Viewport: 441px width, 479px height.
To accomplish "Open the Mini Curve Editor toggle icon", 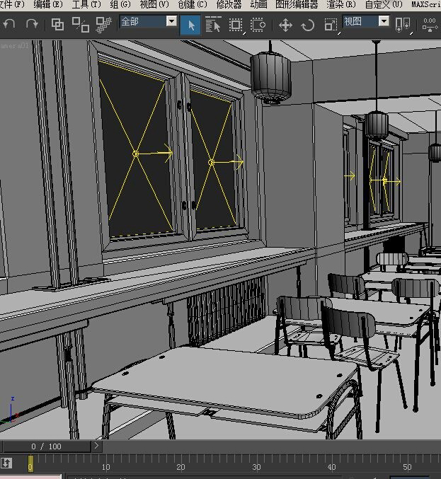I will [x=6, y=463].
